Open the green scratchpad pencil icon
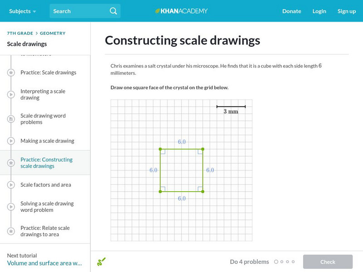This screenshot has width=363, height=272. click(x=102, y=262)
